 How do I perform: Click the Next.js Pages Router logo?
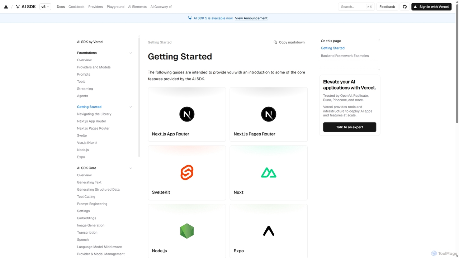[269, 114]
